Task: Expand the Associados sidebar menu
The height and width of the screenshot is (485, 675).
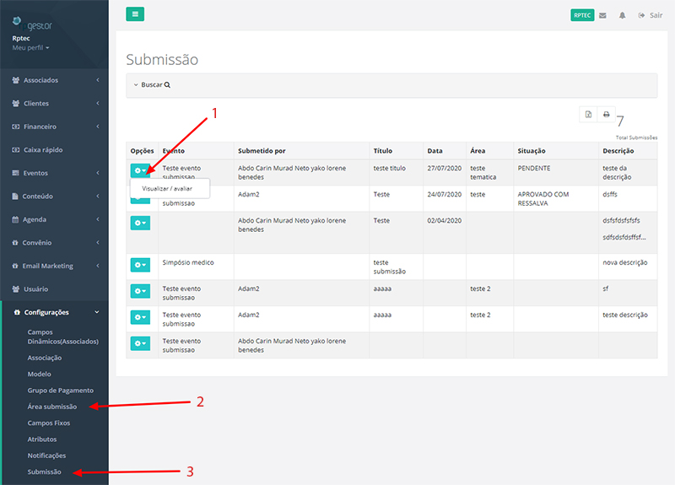Action: [54, 80]
